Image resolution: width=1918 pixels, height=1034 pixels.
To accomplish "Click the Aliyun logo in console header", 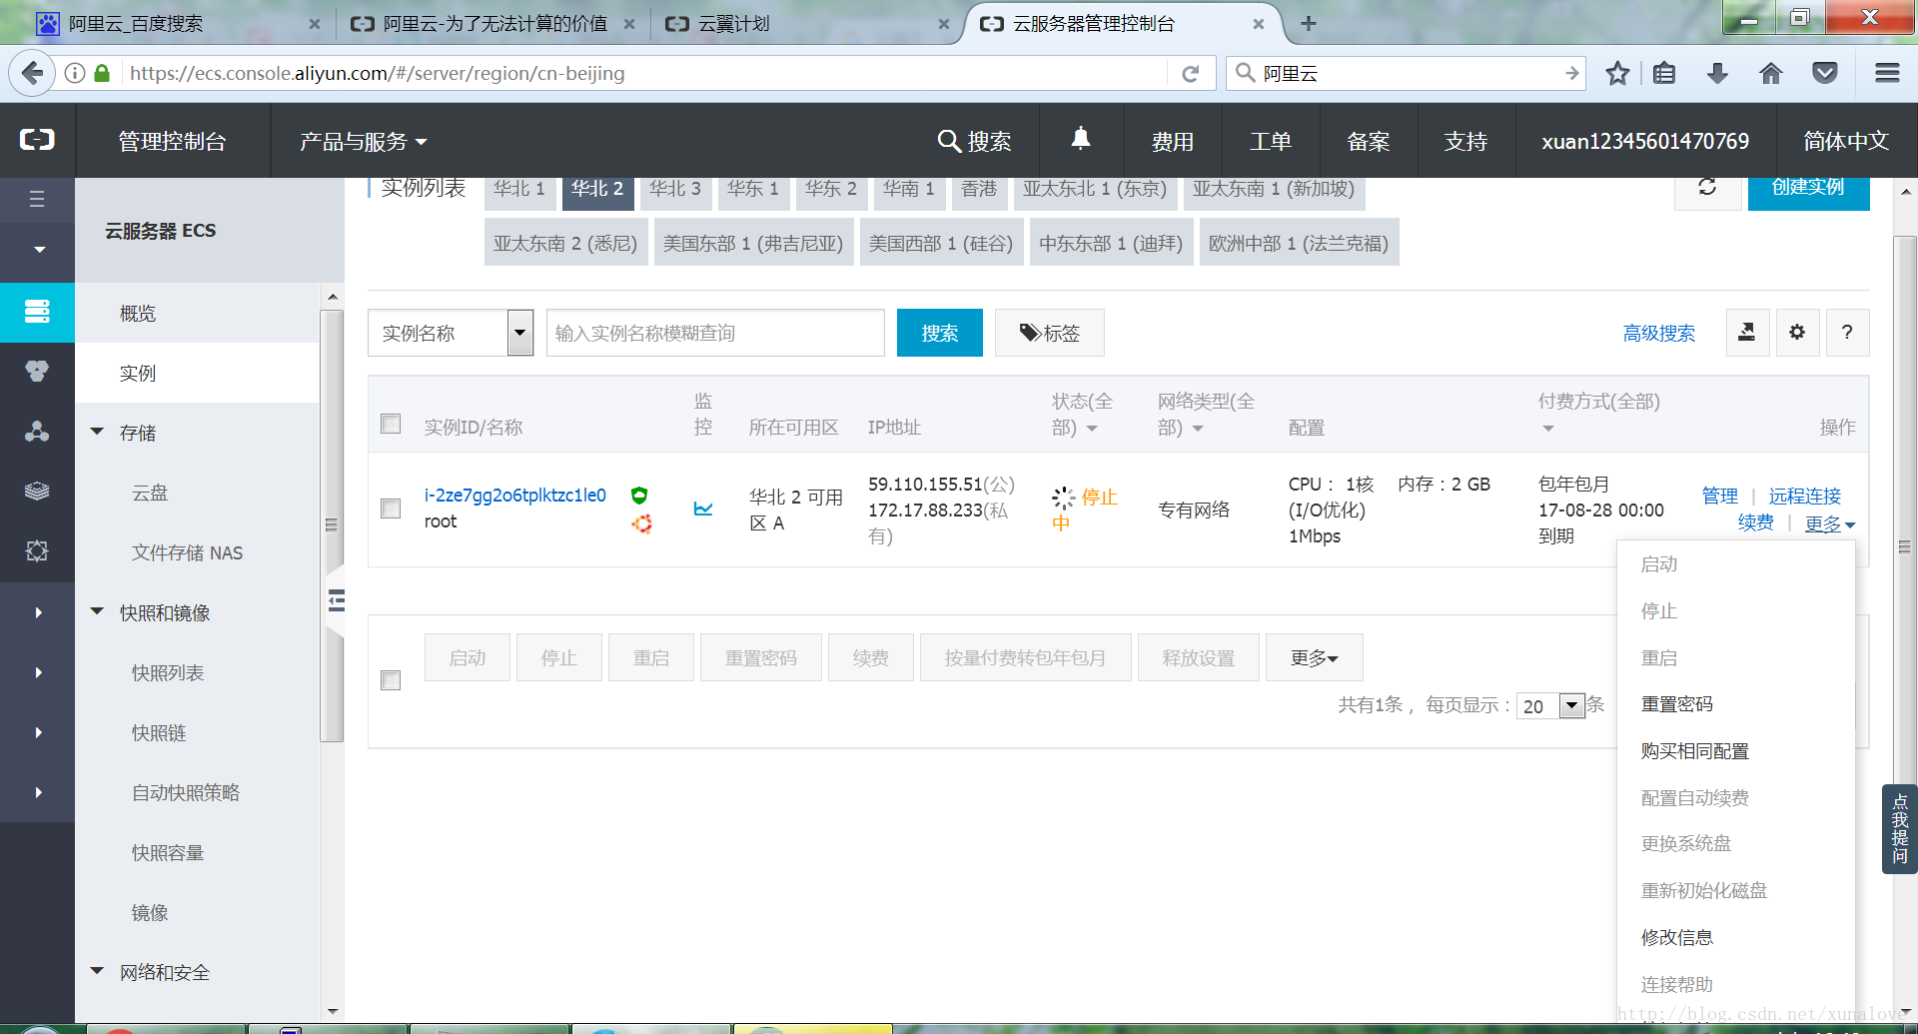I will 37,140.
